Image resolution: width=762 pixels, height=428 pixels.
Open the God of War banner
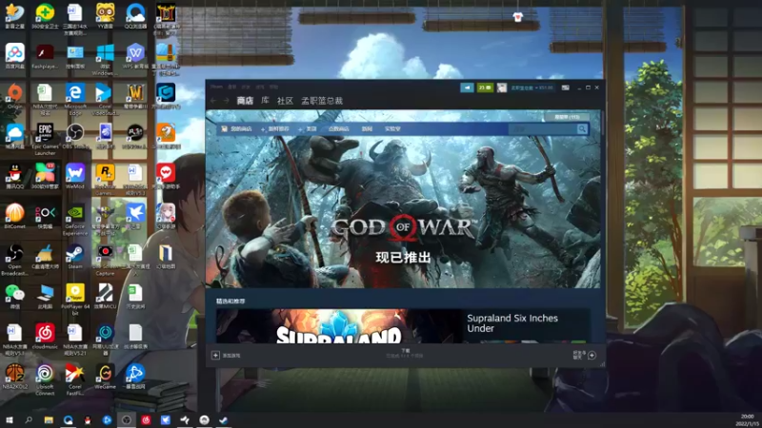tap(403, 199)
